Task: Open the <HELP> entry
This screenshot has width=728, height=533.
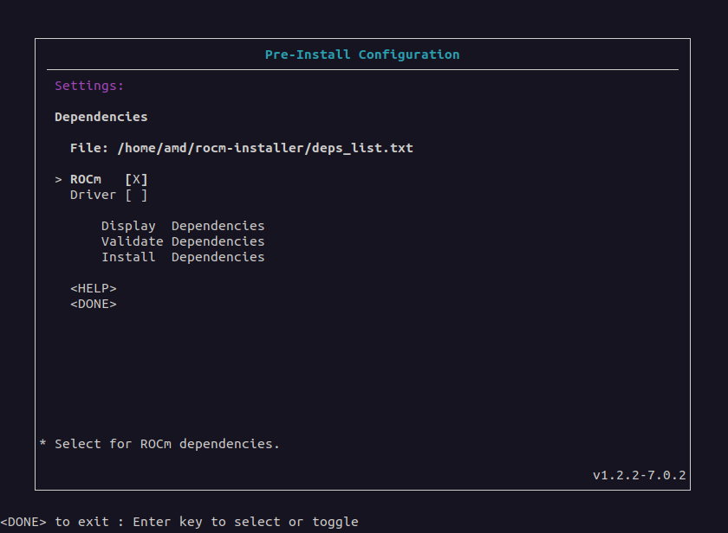Action: (93, 288)
